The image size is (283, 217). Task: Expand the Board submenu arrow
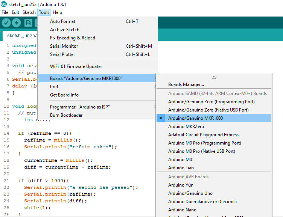(155, 78)
